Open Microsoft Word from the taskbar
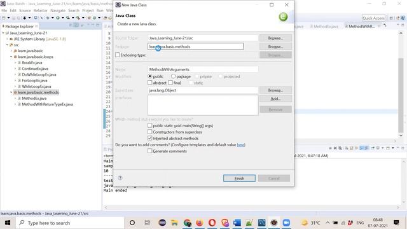 [x=237, y=223]
